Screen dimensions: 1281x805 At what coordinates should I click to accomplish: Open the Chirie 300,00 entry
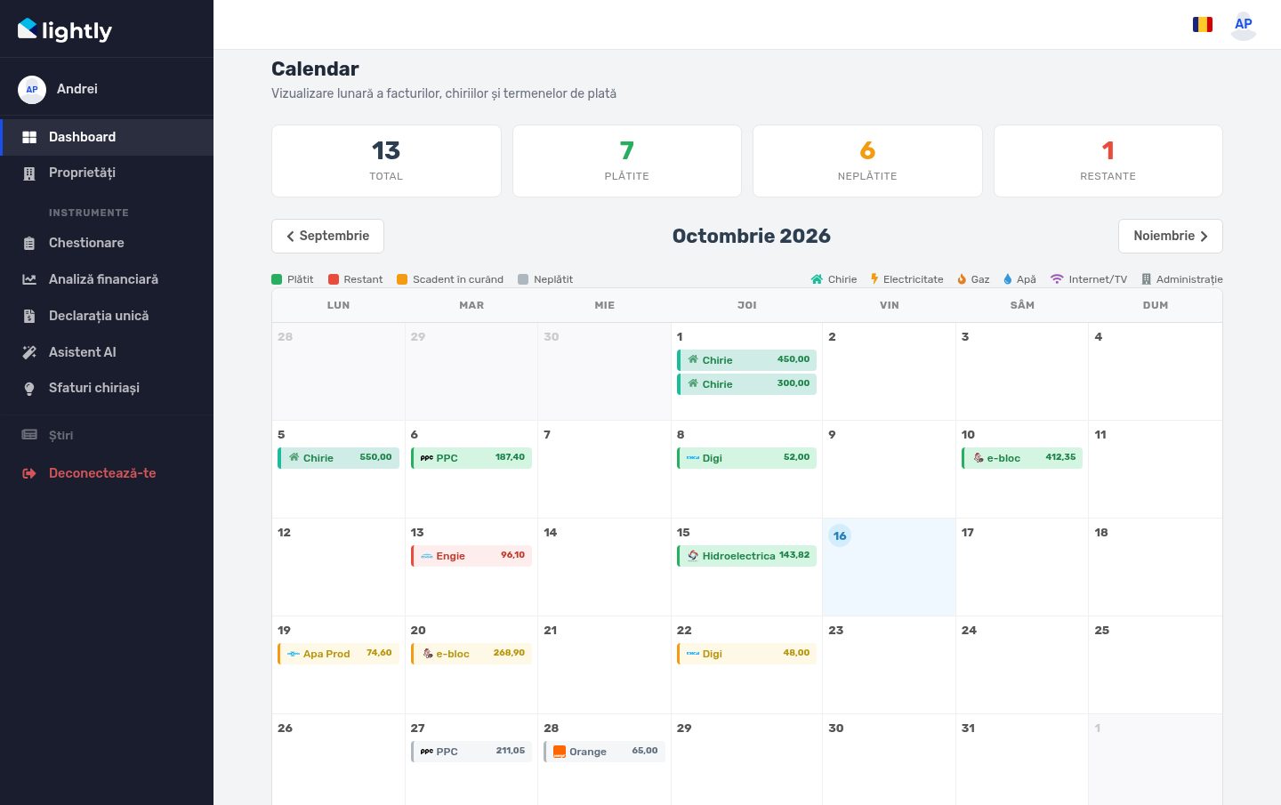[x=747, y=384]
